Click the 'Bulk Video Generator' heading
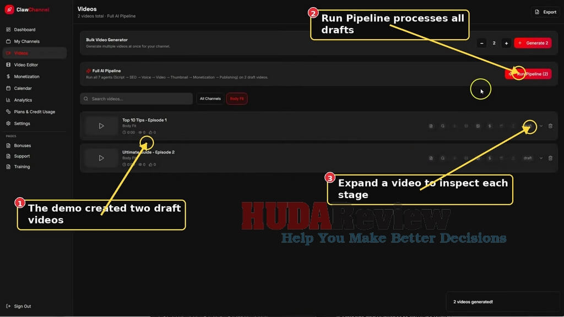 [x=107, y=40]
